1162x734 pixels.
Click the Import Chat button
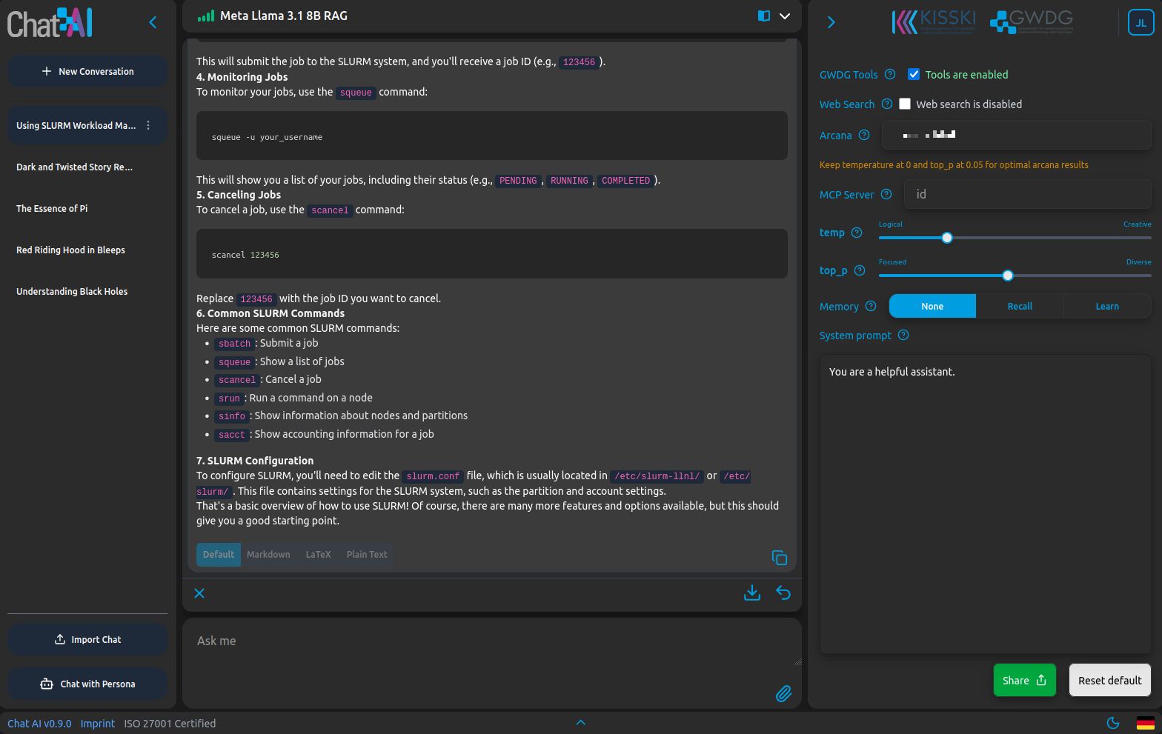(x=87, y=639)
